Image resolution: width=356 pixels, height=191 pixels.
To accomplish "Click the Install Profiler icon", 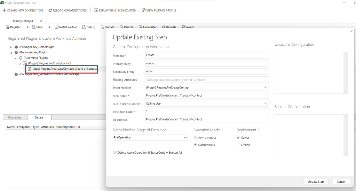I will [56, 27].
